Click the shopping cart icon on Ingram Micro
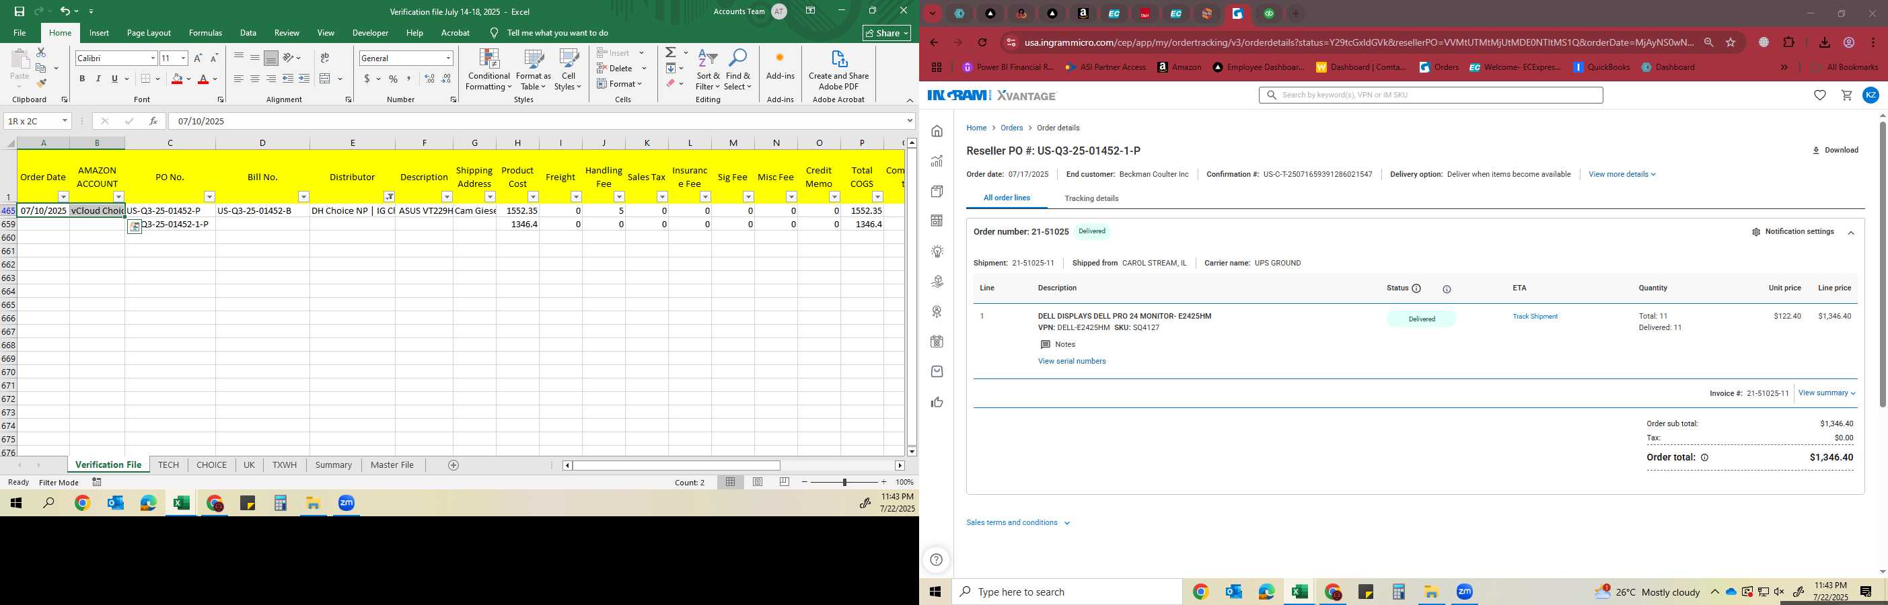Screen dimensions: 1888x605 pos(1846,95)
